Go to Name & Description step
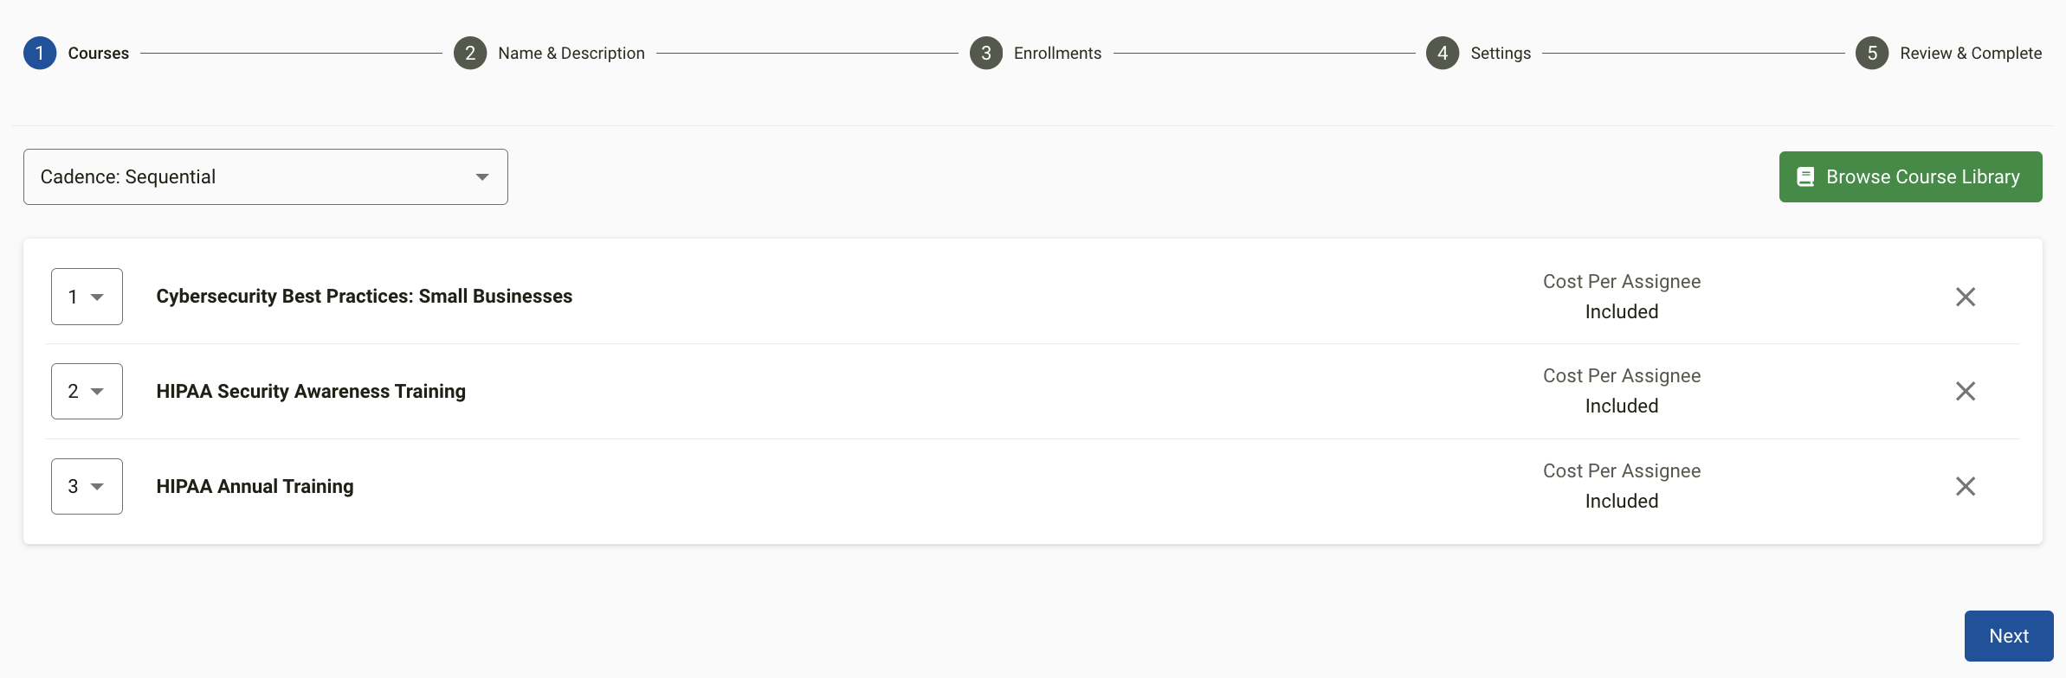The height and width of the screenshot is (678, 2066). point(571,54)
